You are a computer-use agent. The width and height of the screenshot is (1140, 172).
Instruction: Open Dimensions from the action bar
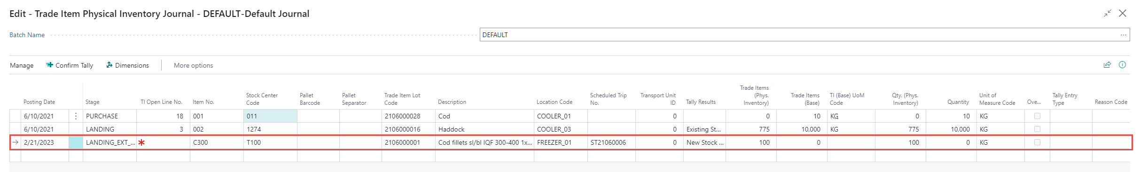pyautogui.click(x=128, y=65)
